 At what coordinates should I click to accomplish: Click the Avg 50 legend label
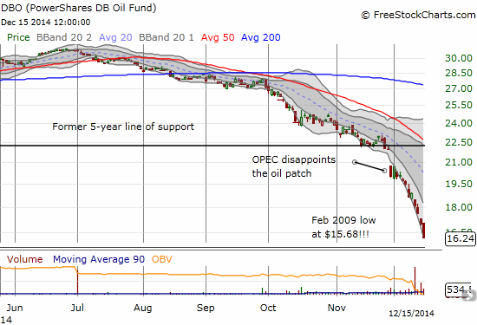point(218,37)
